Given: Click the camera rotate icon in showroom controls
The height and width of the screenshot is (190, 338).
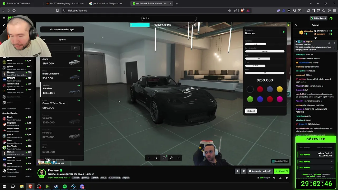Looking at the screenshot, I should click(164, 158).
